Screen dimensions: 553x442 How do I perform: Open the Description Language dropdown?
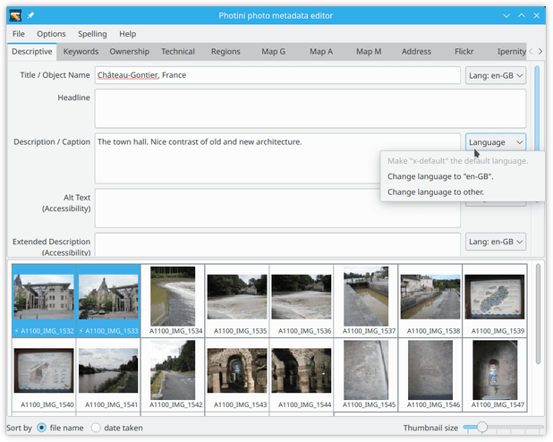[x=496, y=142]
